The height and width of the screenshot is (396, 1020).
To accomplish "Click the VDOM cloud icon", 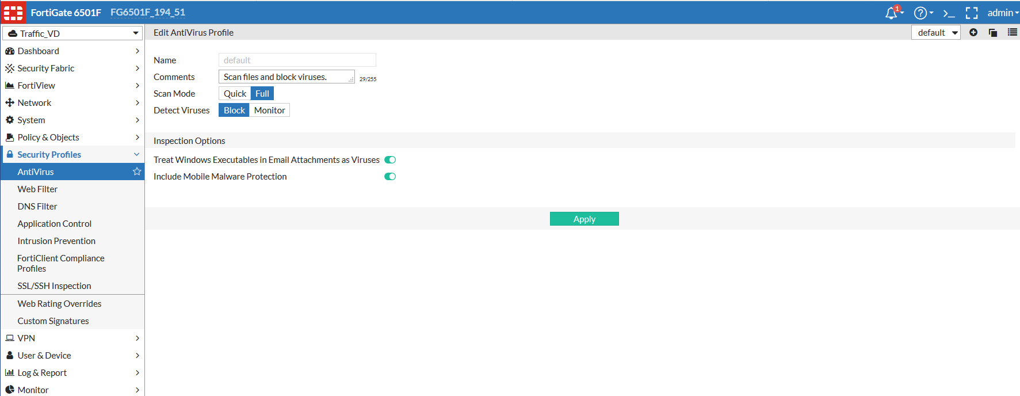I will (13, 33).
